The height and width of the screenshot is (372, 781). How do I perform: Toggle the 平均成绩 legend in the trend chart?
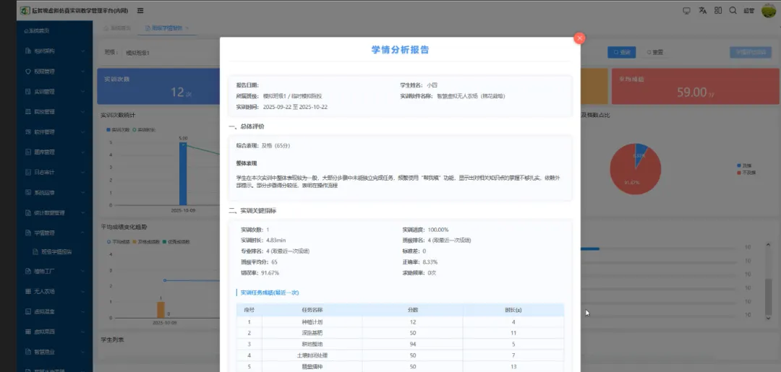pyautogui.click(x=118, y=242)
